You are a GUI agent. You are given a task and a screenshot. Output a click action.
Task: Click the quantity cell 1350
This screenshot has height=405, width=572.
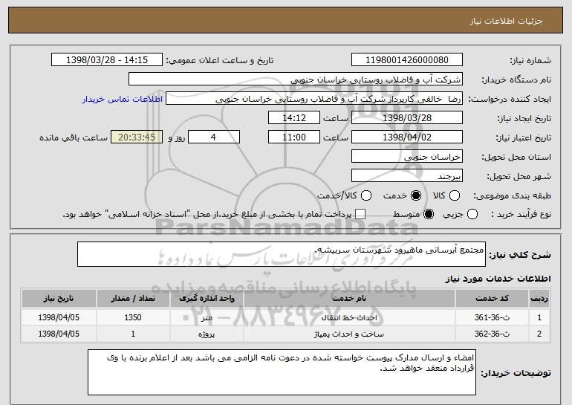pos(133,317)
